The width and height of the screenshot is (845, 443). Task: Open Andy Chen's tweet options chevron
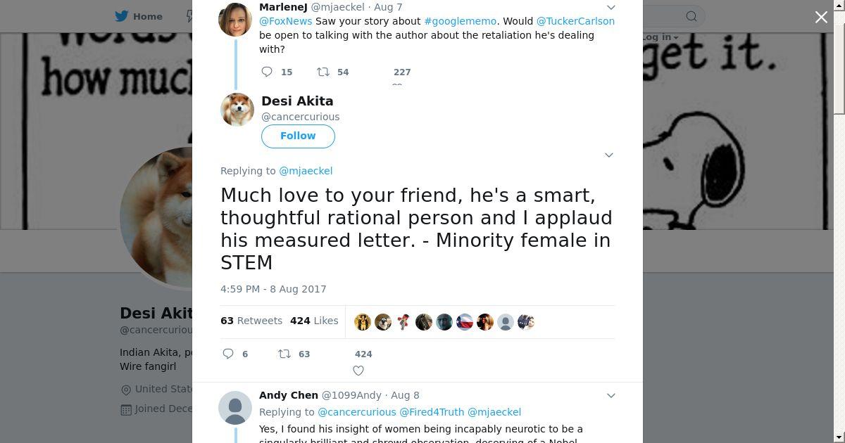point(611,395)
